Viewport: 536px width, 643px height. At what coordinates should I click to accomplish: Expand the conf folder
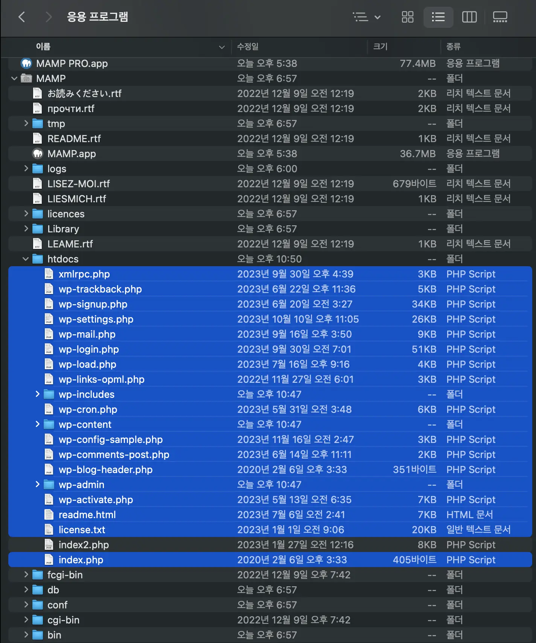point(26,605)
